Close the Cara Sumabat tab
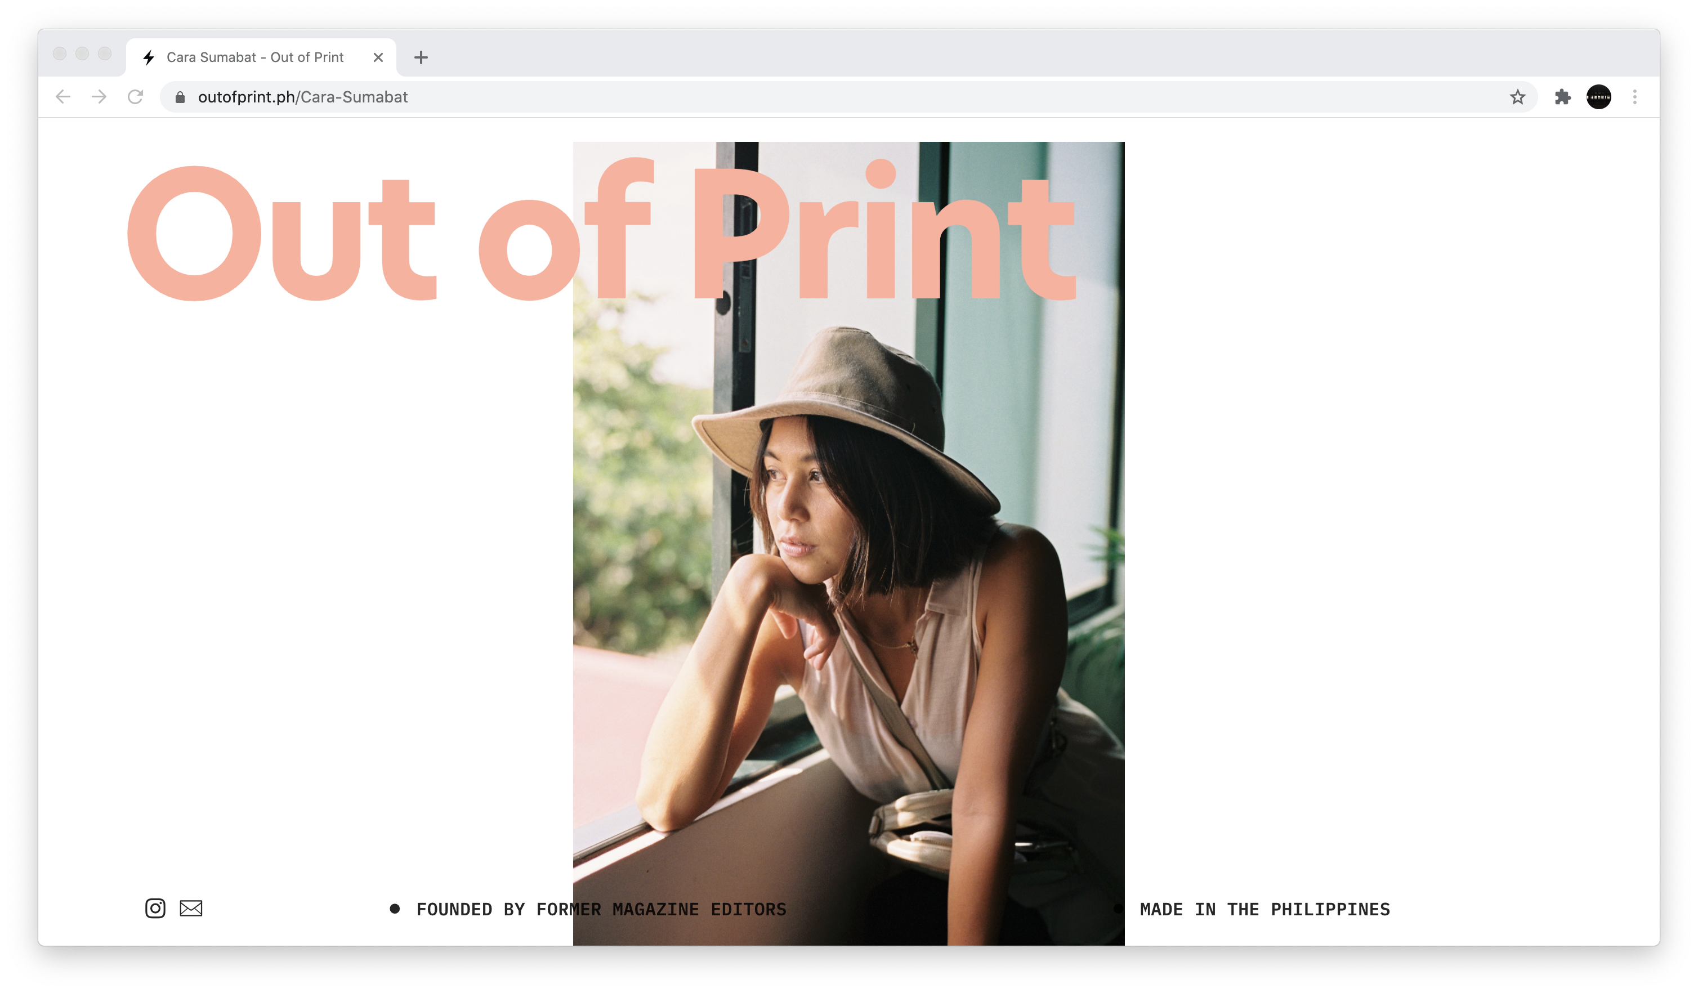This screenshot has height=993, width=1698. (378, 57)
